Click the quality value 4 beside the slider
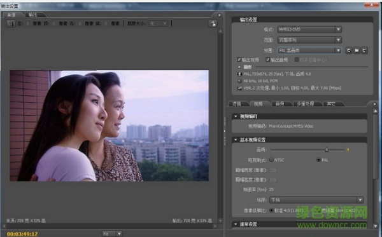The height and width of the screenshot is (237, 382). pyautogui.click(x=348, y=150)
